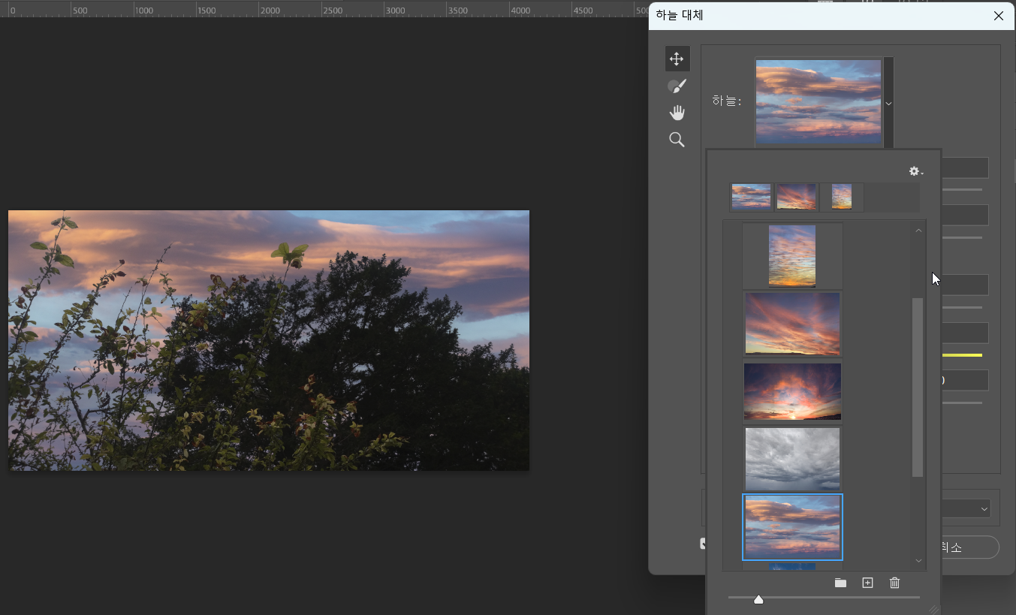Choose the sunburst sunset sky preset

[792, 391]
